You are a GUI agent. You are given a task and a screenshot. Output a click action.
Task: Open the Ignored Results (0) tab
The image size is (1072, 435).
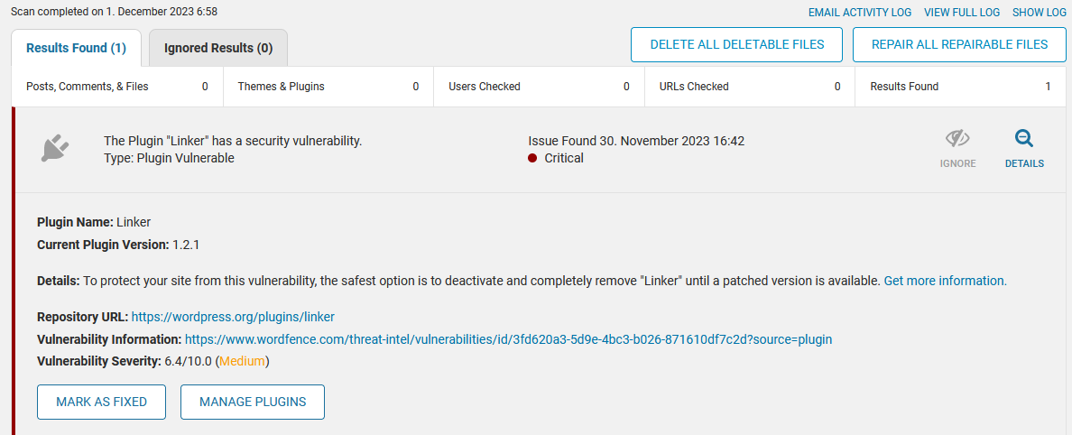tap(218, 48)
